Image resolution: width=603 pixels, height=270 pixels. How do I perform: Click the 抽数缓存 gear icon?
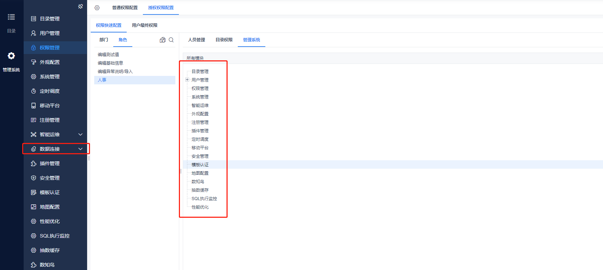[x=34, y=250]
